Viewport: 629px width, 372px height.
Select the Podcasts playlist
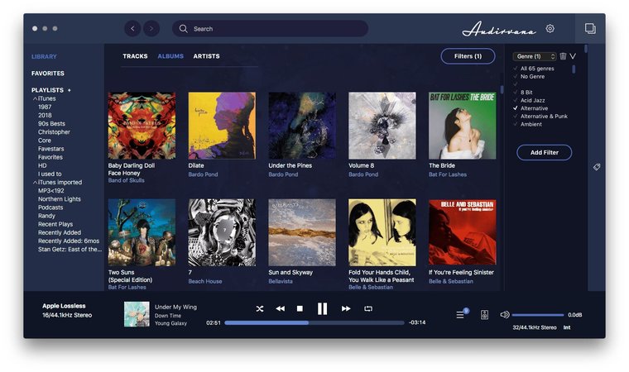pyautogui.click(x=50, y=207)
